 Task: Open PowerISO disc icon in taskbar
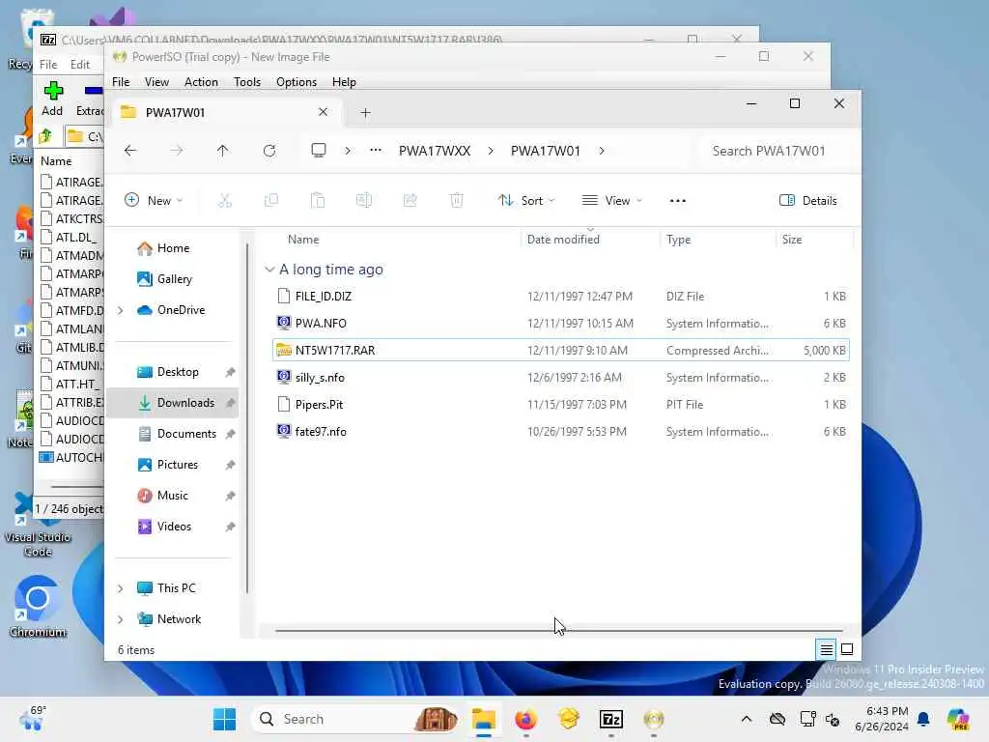coord(654,719)
